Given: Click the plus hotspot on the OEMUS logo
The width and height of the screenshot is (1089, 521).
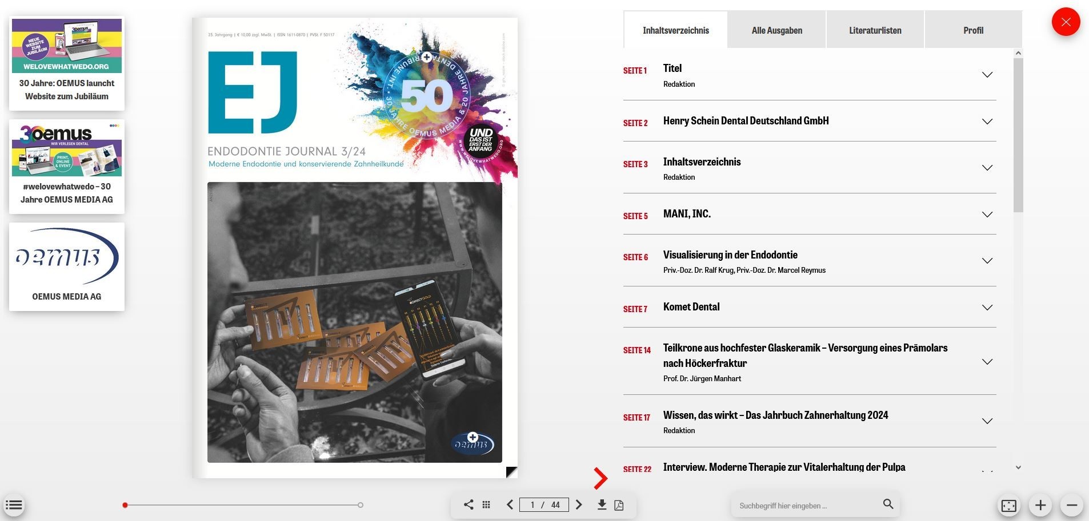Looking at the screenshot, I should [x=473, y=438].
